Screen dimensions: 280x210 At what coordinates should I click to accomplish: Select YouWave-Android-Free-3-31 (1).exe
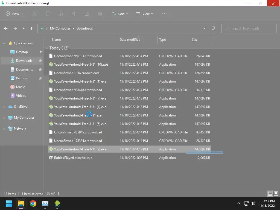click(129, 81)
